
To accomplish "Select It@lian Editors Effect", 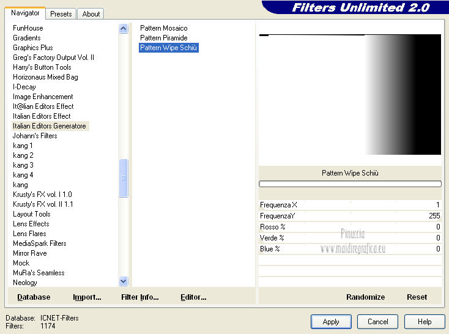I will pyautogui.click(x=43, y=106).
